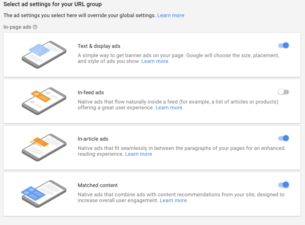The image size is (305, 225).
Task: Open Learn more link for banner ads
Action: point(155,61)
